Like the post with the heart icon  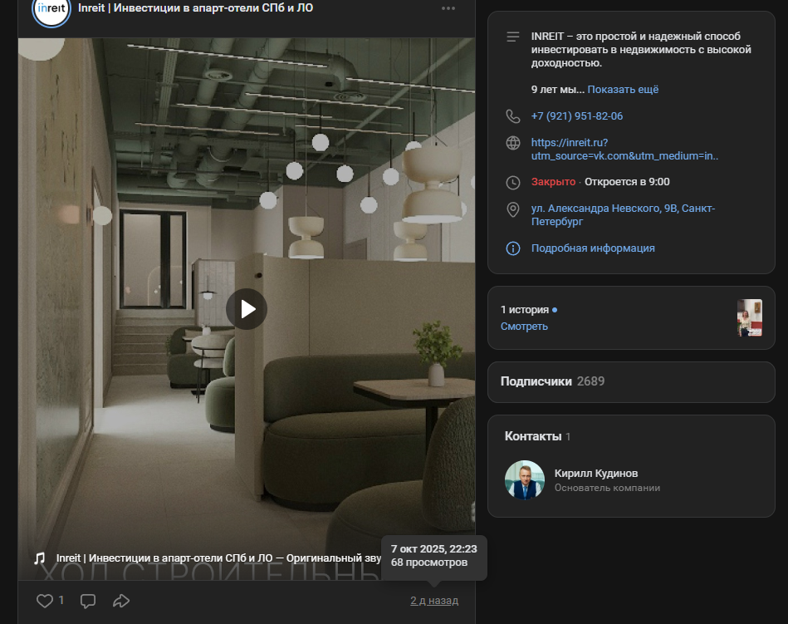[45, 601]
